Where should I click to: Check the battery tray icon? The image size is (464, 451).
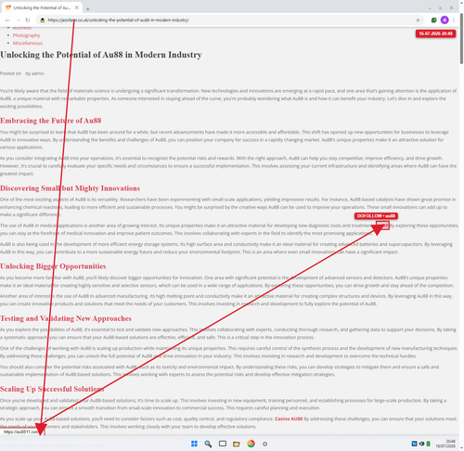coord(428,444)
